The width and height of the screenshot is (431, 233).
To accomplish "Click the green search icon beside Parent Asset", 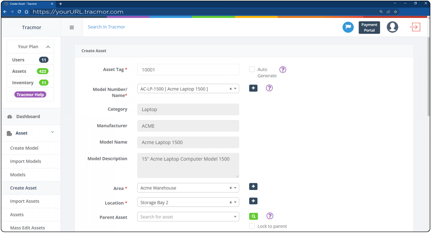I will pyautogui.click(x=253, y=216).
